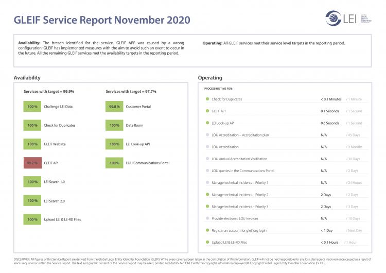Screen dimensions: 386x273
Task: Select the report title GLEIF Service Report November 2020
Action: click(x=102, y=20)
